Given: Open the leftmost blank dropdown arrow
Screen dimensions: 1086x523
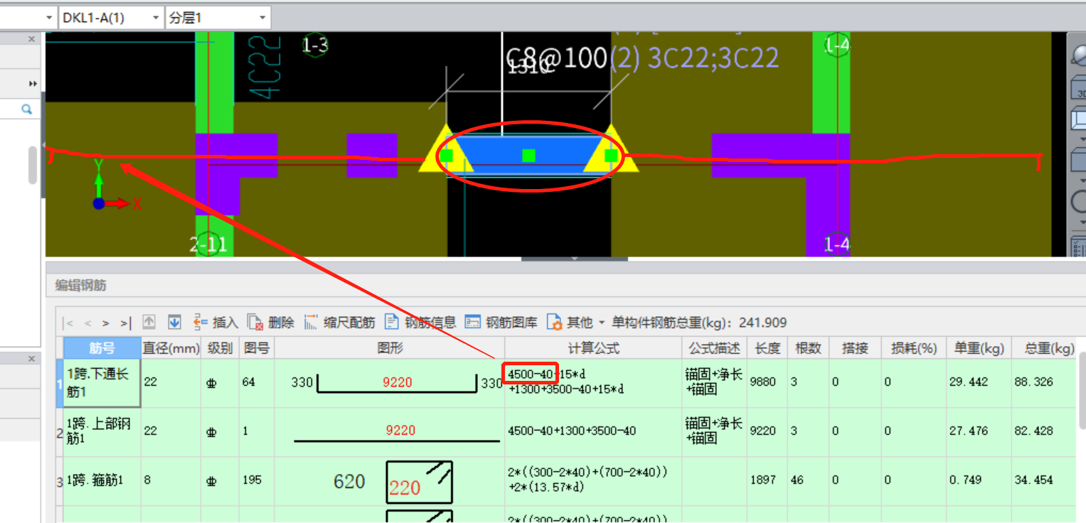Looking at the screenshot, I should pyautogui.click(x=48, y=18).
